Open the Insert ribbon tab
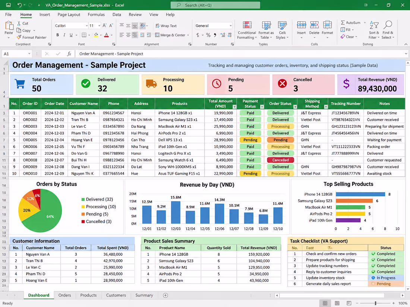This screenshot has height=307, width=410. [x=45, y=15]
